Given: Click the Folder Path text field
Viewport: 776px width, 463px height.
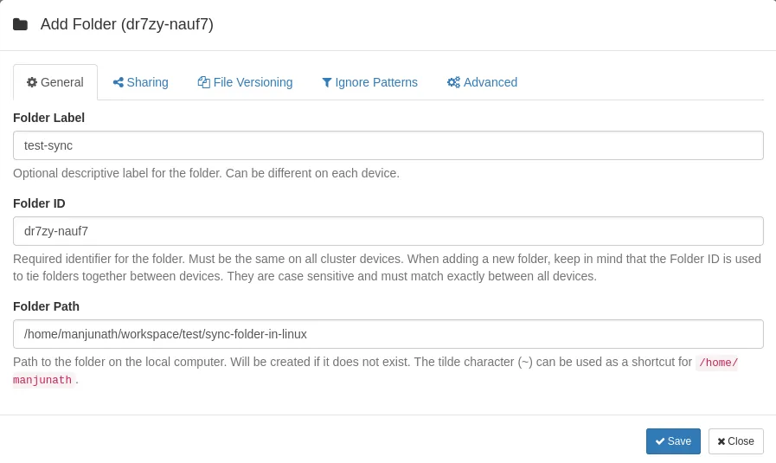Looking at the screenshot, I should tap(388, 334).
